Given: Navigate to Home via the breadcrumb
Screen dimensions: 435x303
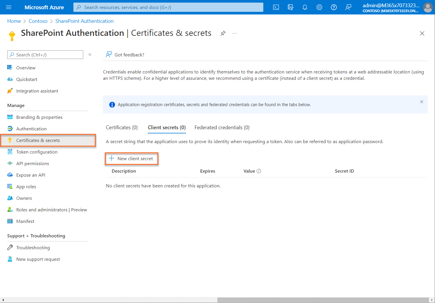Looking at the screenshot, I should tap(14, 21).
